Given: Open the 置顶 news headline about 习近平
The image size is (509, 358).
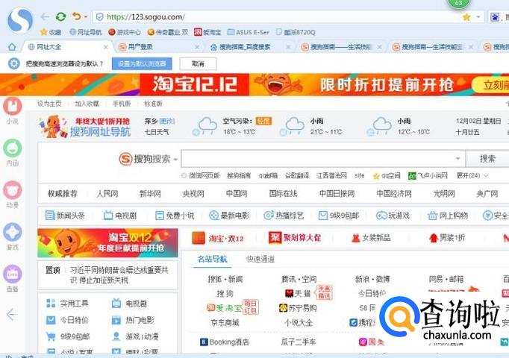Looking at the screenshot, I should coord(119,275).
